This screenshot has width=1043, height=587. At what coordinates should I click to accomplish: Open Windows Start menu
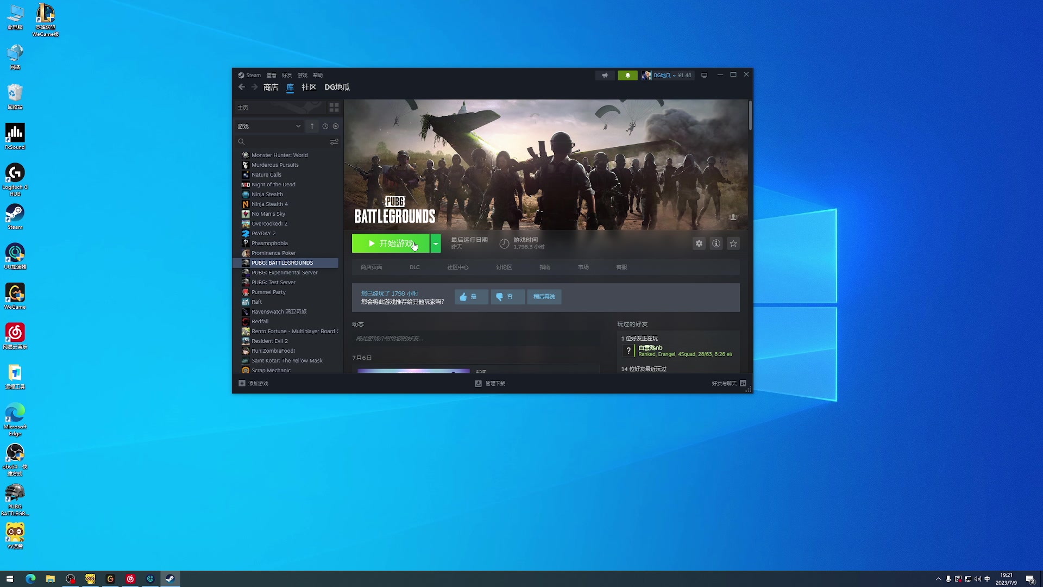coord(9,579)
